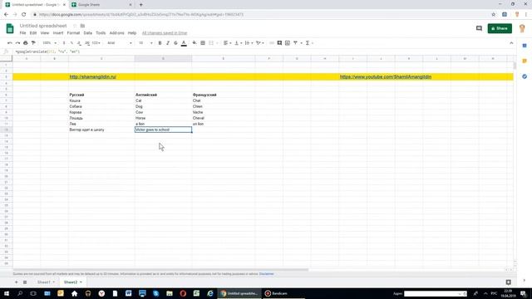The height and width of the screenshot is (299, 532).
Task: Open the borders tool
Action: click(203, 43)
